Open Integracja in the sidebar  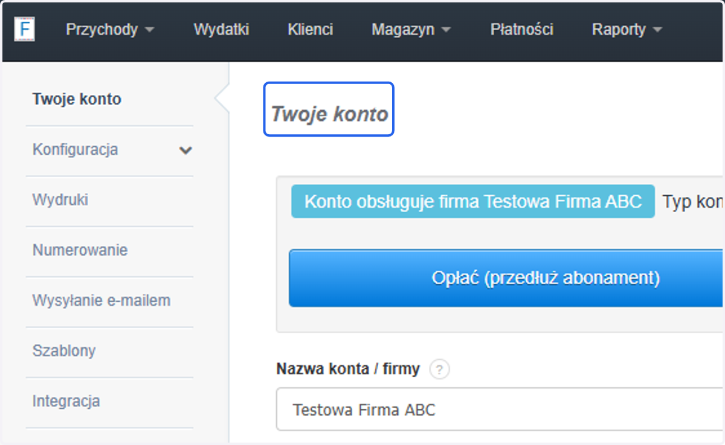(66, 401)
